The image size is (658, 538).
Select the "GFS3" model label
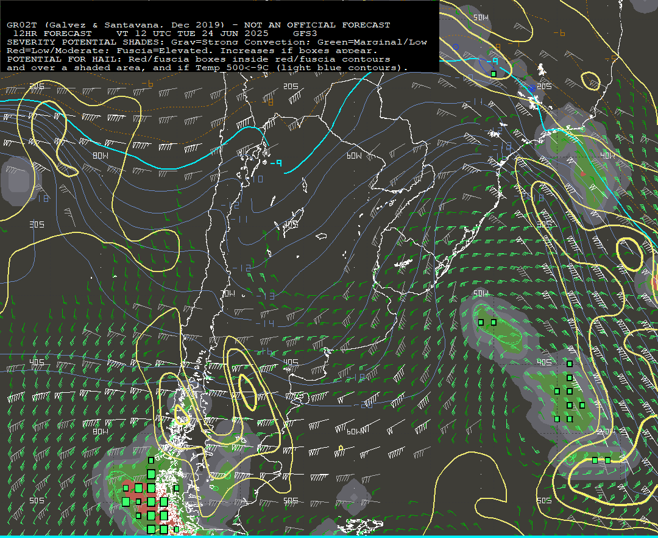click(x=305, y=33)
